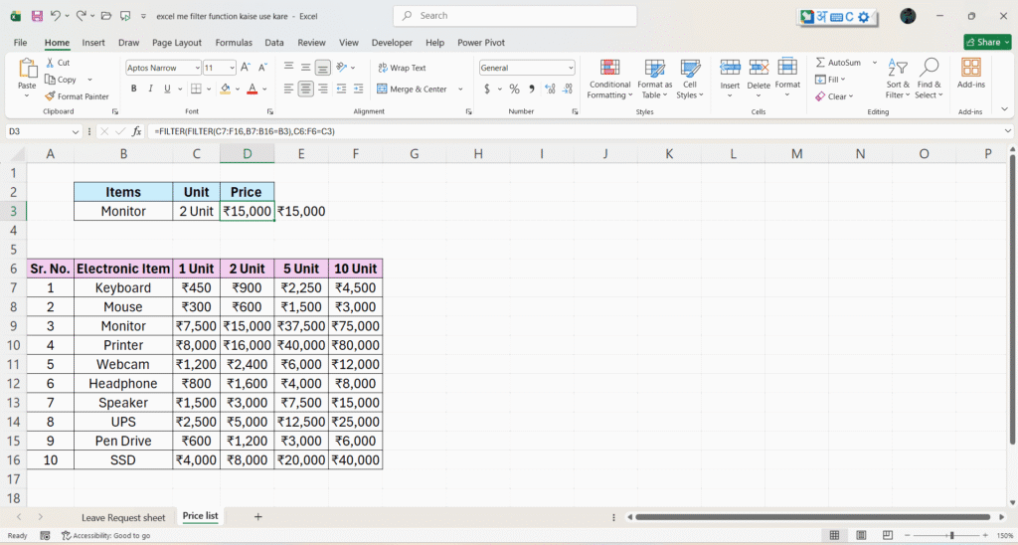Toggle Bold formatting
The height and width of the screenshot is (545, 1018).
pos(134,89)
